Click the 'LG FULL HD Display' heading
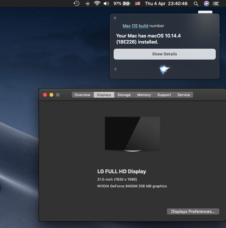The height and width of the screenshot is (228, 226). tap(122, 171)
